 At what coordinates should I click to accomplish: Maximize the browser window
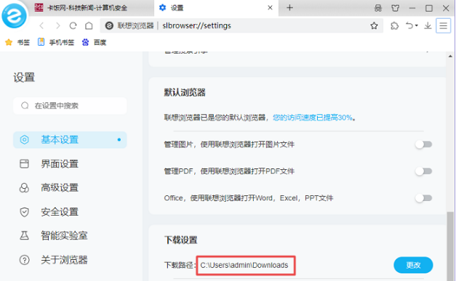tap(429, 8)
